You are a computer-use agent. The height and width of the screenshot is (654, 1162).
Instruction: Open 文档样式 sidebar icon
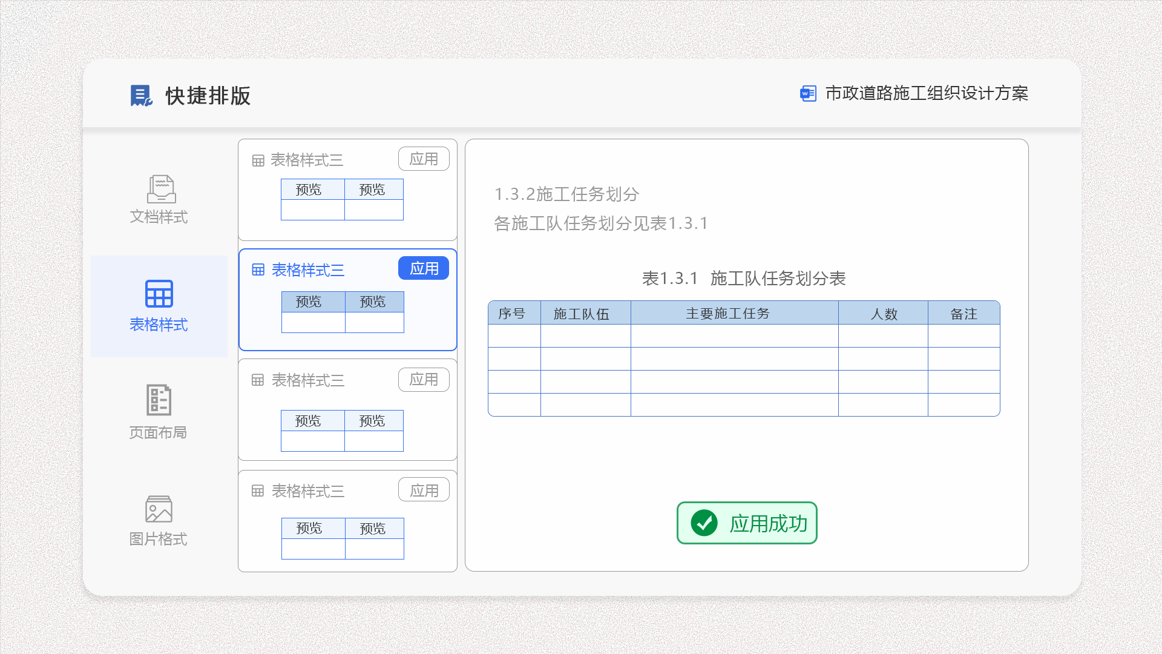pos(161,189)
